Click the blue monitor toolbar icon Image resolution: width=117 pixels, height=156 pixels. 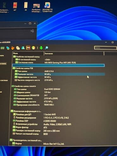(8, 48)
